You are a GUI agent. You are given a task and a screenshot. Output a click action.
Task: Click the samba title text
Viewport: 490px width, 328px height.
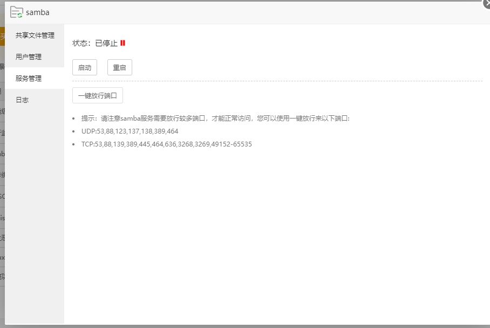coord(37,12)
